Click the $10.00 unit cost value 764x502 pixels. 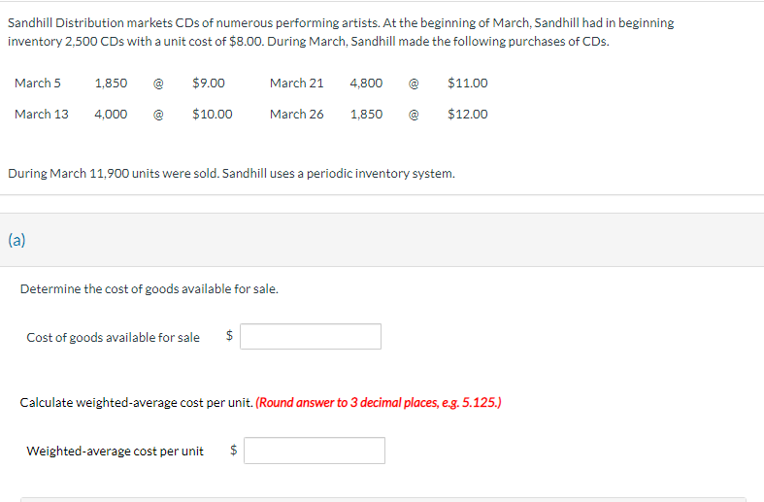212,114
